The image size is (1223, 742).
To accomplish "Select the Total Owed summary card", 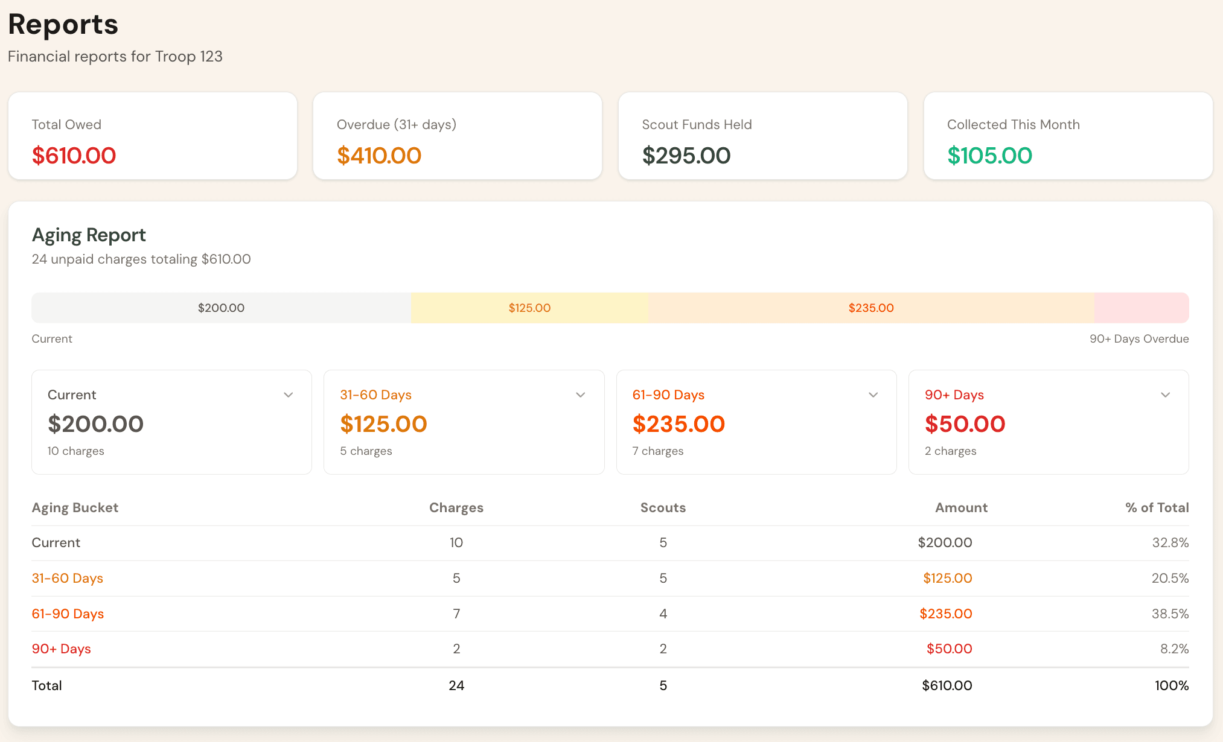I will click(x=152, y=135).
